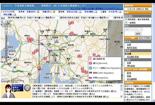155x105 pixels.
Task: Click the single blocked marker west of 名古屋
Action: tap(45, 58)
